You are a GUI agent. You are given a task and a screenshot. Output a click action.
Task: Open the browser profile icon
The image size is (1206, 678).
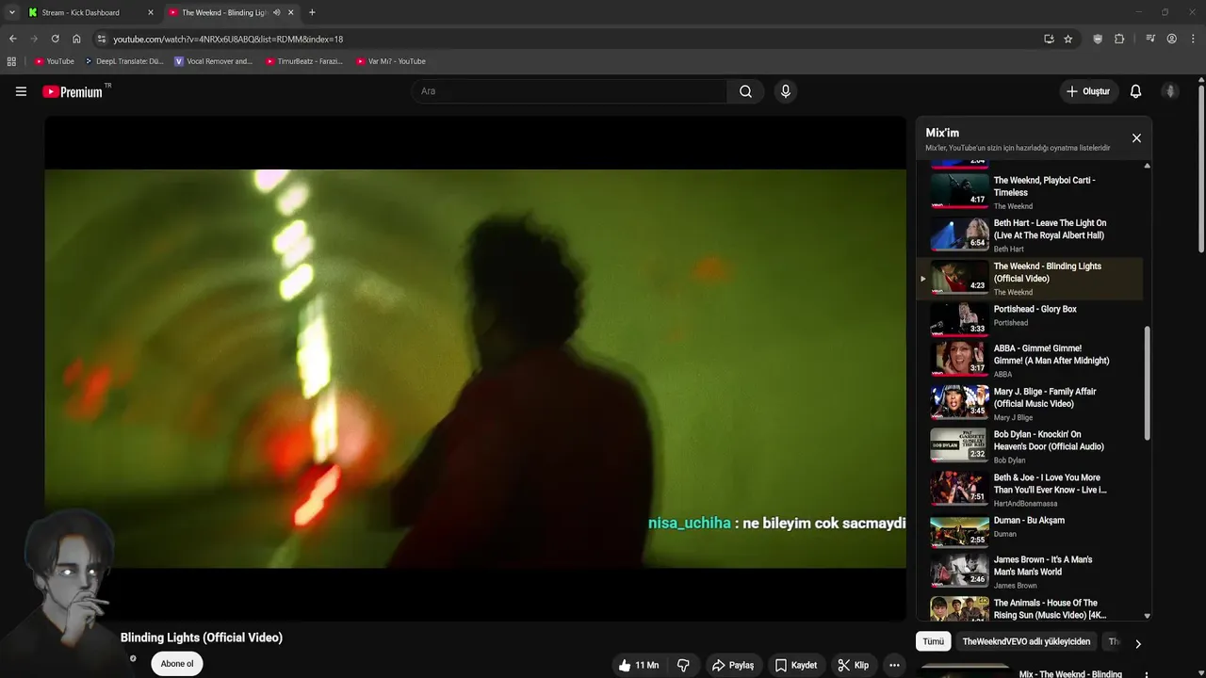[1171, 39]
